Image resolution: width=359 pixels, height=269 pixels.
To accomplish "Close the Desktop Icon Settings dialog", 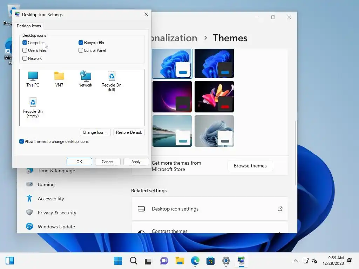I will [x=146, y=14].
